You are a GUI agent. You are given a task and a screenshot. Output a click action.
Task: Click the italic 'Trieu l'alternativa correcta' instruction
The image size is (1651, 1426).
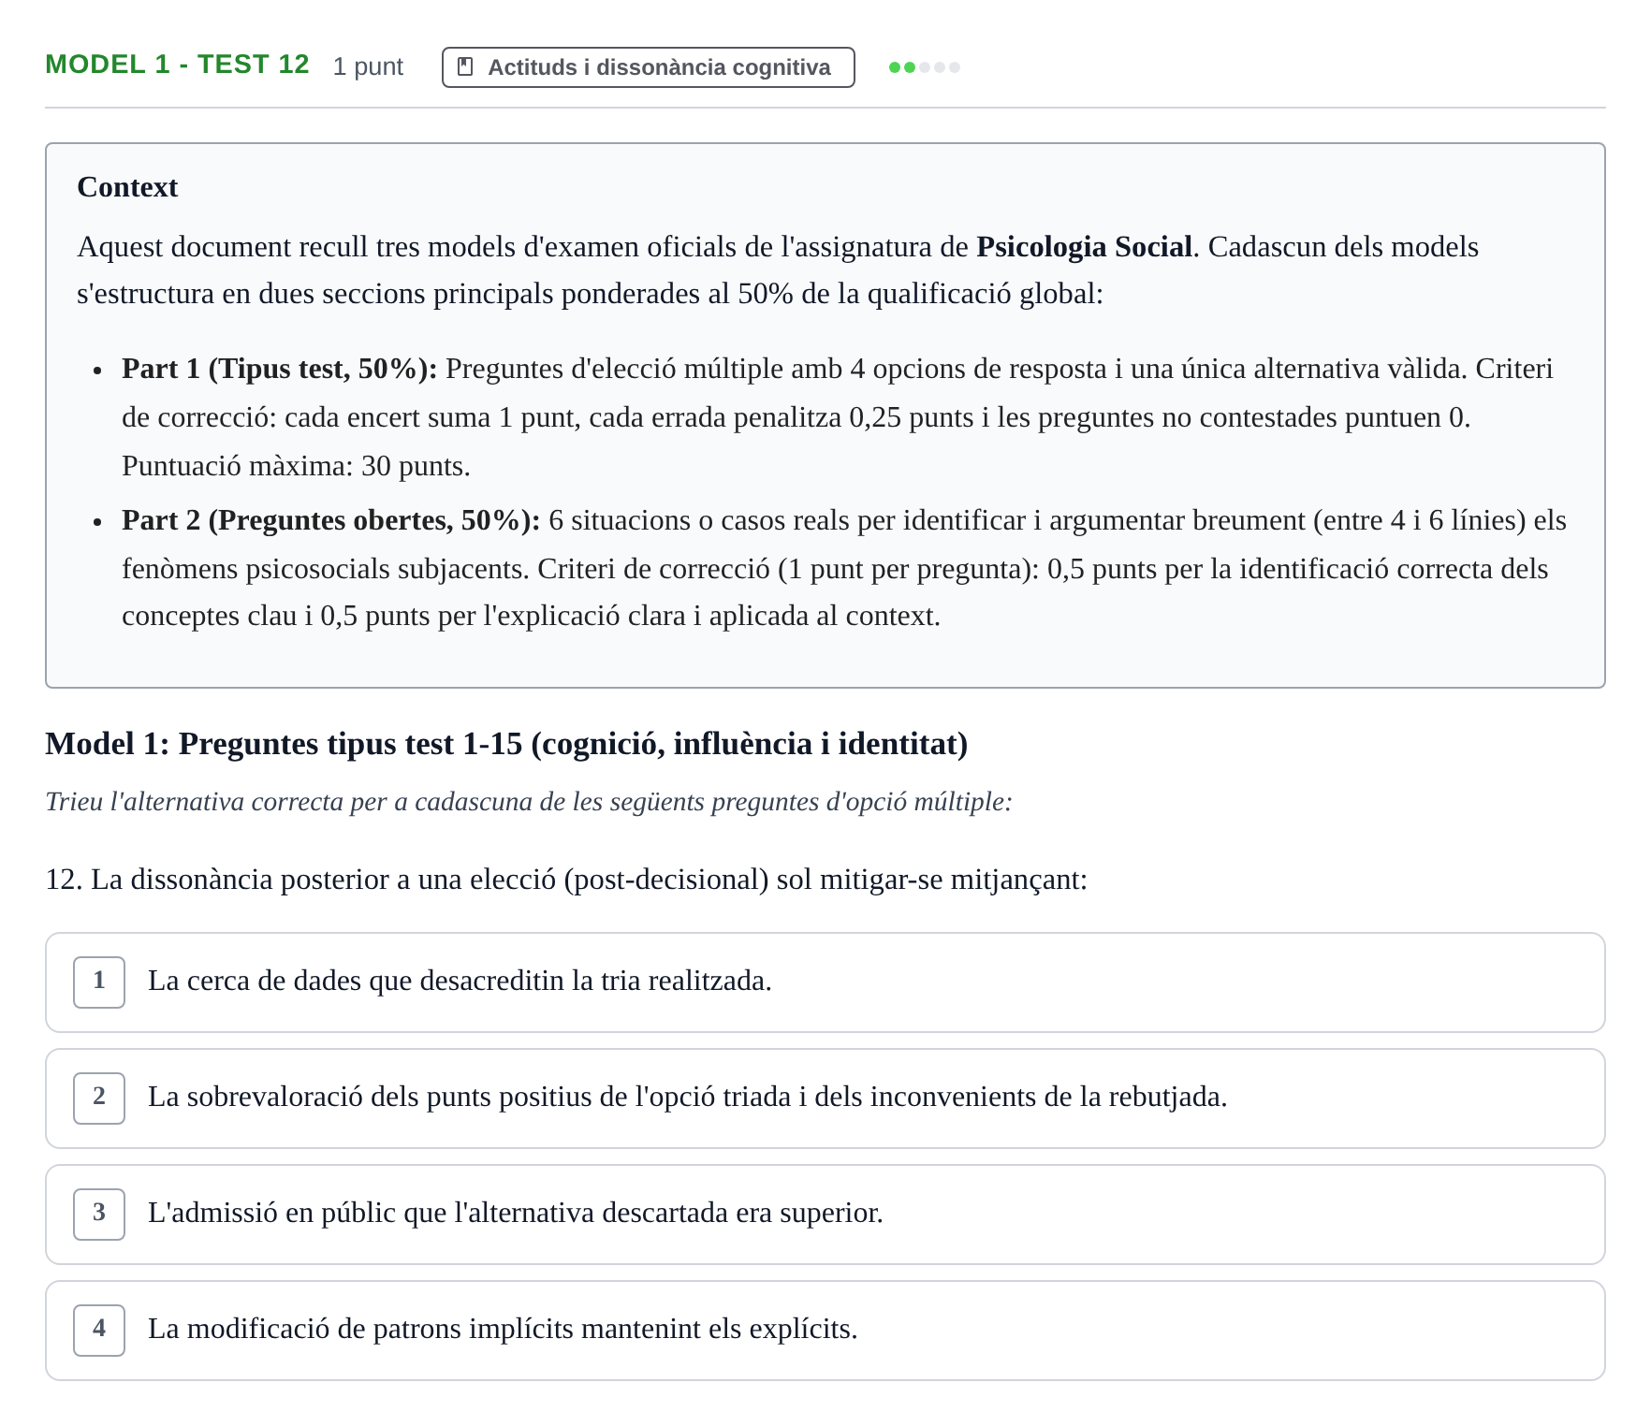[x=529, y=802]
